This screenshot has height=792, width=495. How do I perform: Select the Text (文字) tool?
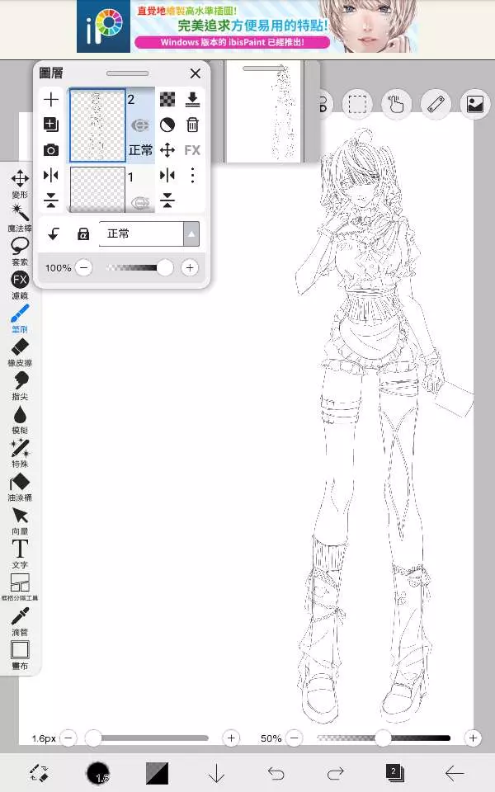[20, 549]
